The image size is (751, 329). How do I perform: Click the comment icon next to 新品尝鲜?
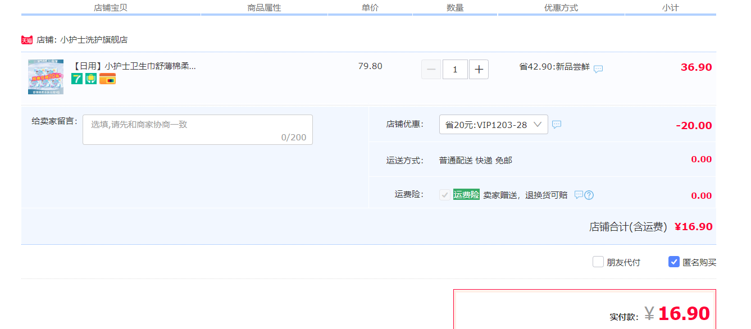(x=598, y=69)
